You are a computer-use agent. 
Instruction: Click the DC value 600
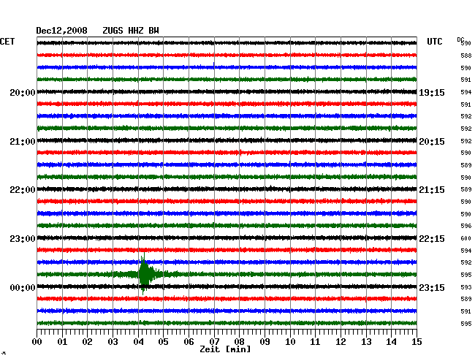466,238
